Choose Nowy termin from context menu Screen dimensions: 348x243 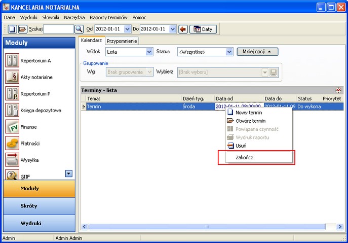(x=249, y=113)
